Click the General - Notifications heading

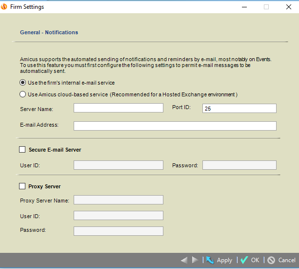(49, 32)
